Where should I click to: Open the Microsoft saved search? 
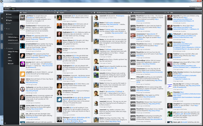point(11,64)
